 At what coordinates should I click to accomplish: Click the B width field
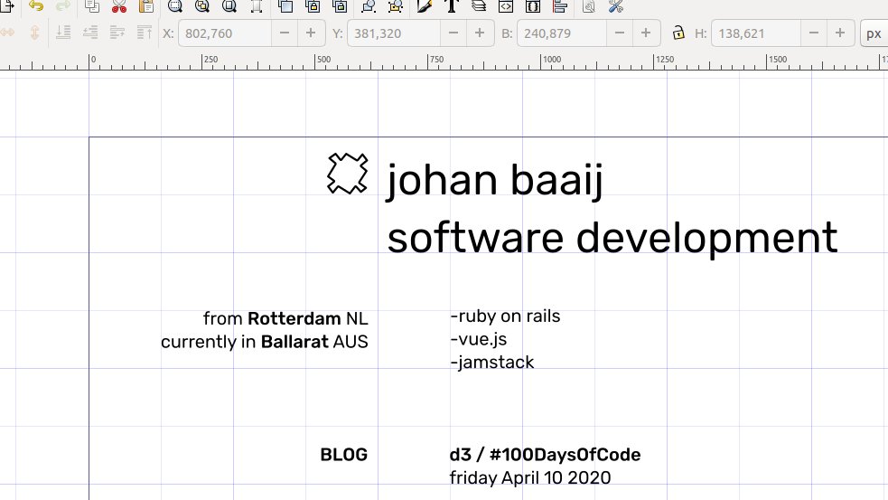tap(561, 33)
